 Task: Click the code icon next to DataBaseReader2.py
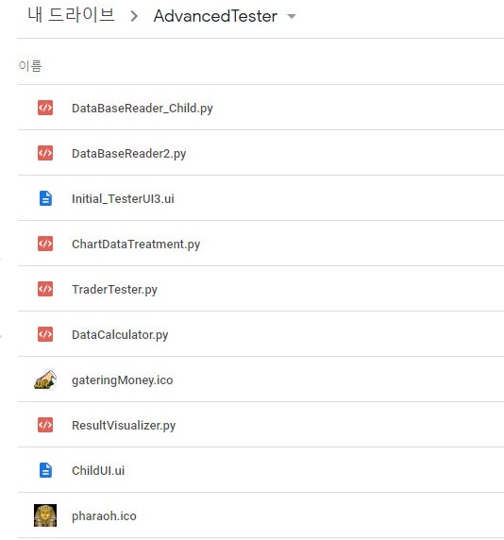pos(45,153)
